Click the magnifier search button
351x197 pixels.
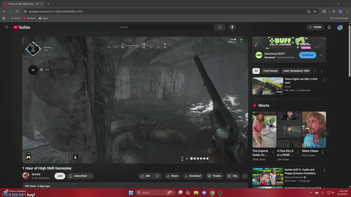(220, 27)
